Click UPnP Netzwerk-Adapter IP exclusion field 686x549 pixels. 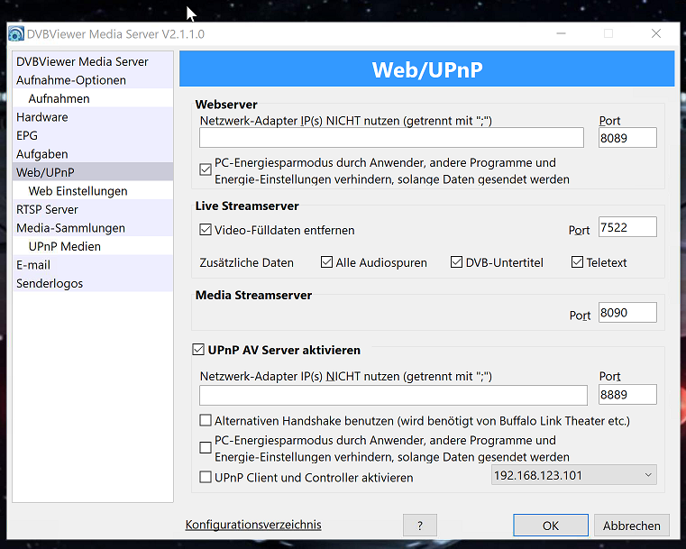393,395
